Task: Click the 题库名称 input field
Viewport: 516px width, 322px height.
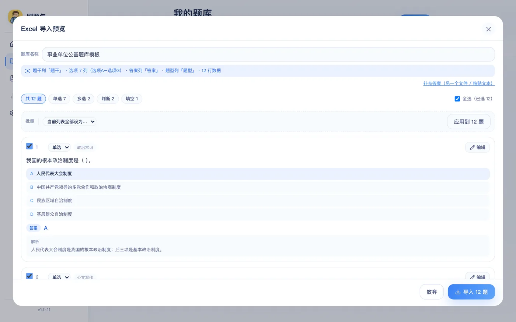Action: click(268, 54)
